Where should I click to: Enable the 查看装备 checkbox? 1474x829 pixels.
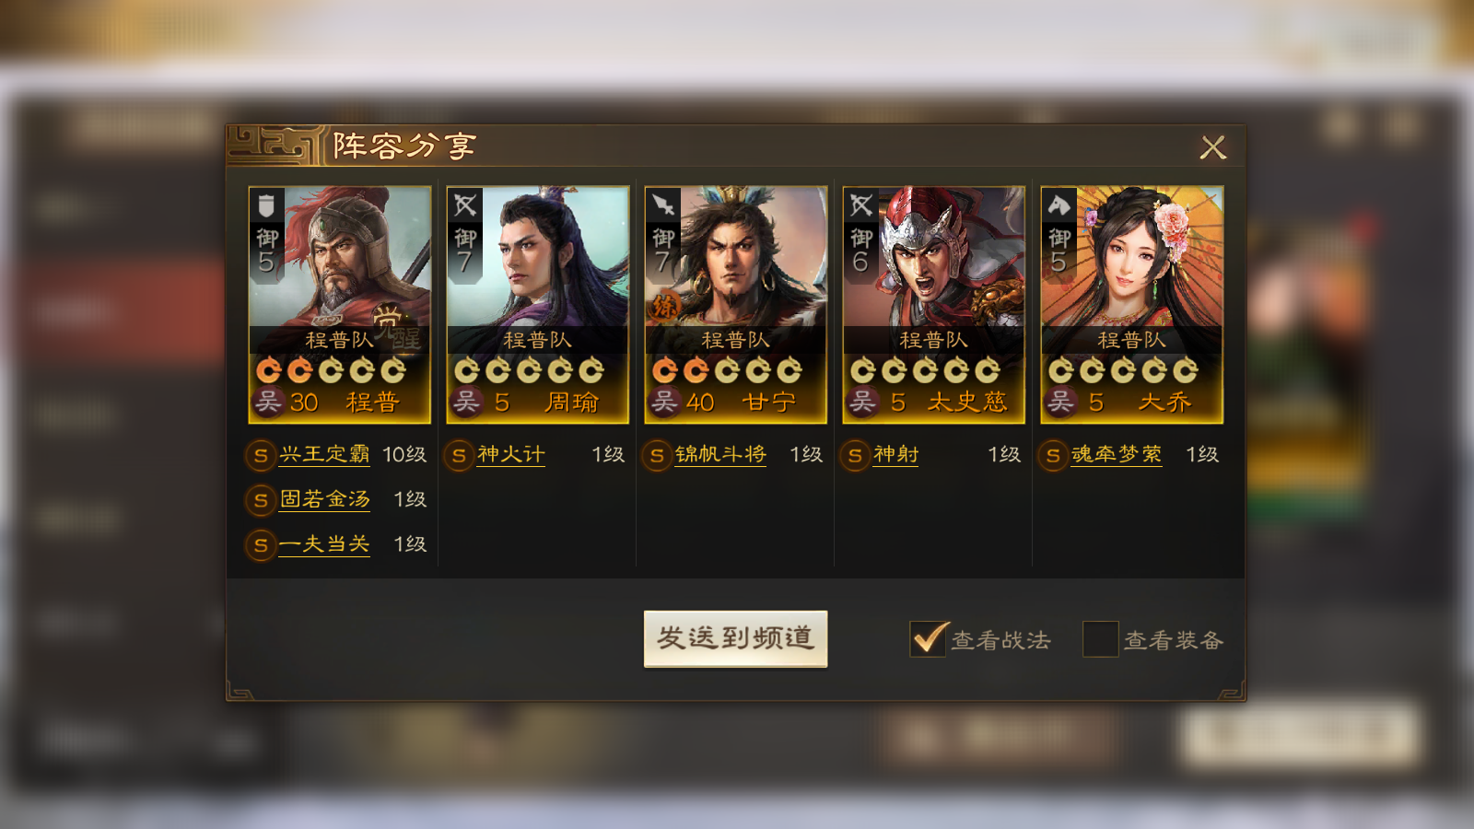tap(1100, 638)
